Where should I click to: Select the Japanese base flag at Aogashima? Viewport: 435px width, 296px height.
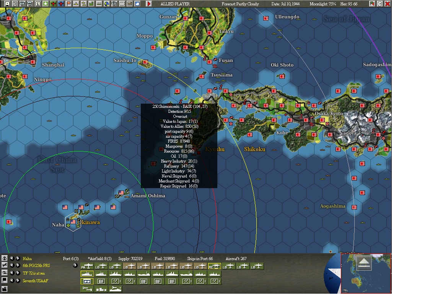[x=354, y=207]
